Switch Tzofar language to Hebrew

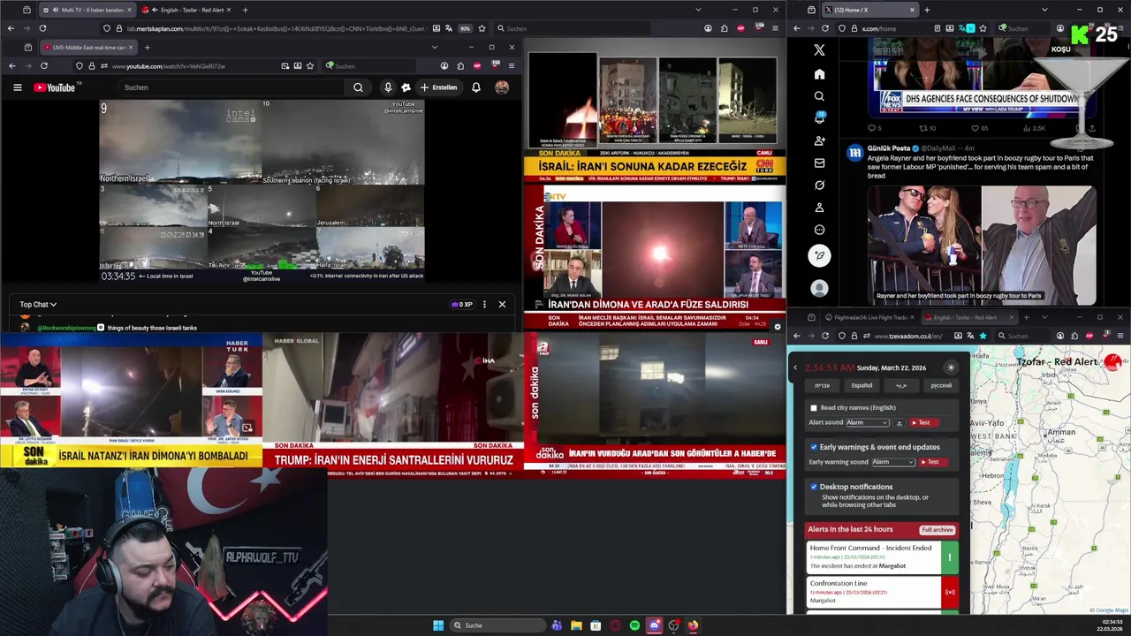(822, 385)
